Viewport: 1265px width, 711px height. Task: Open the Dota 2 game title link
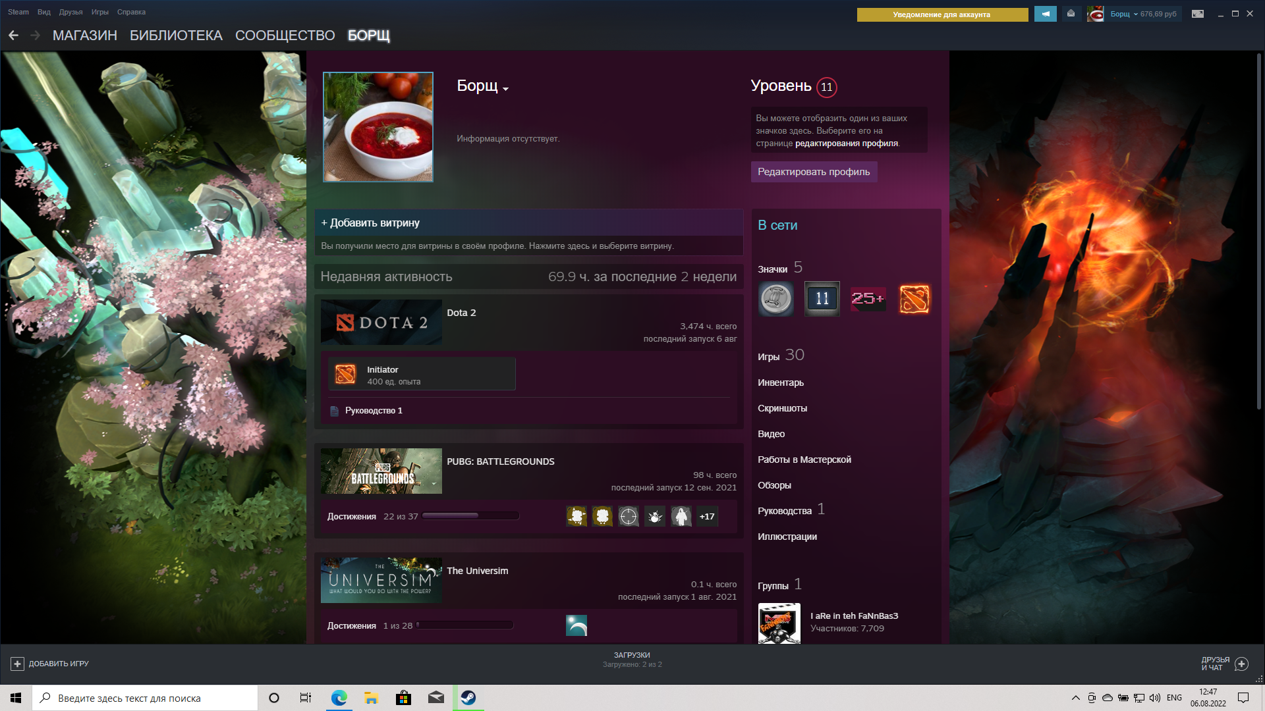coord(461,313)
